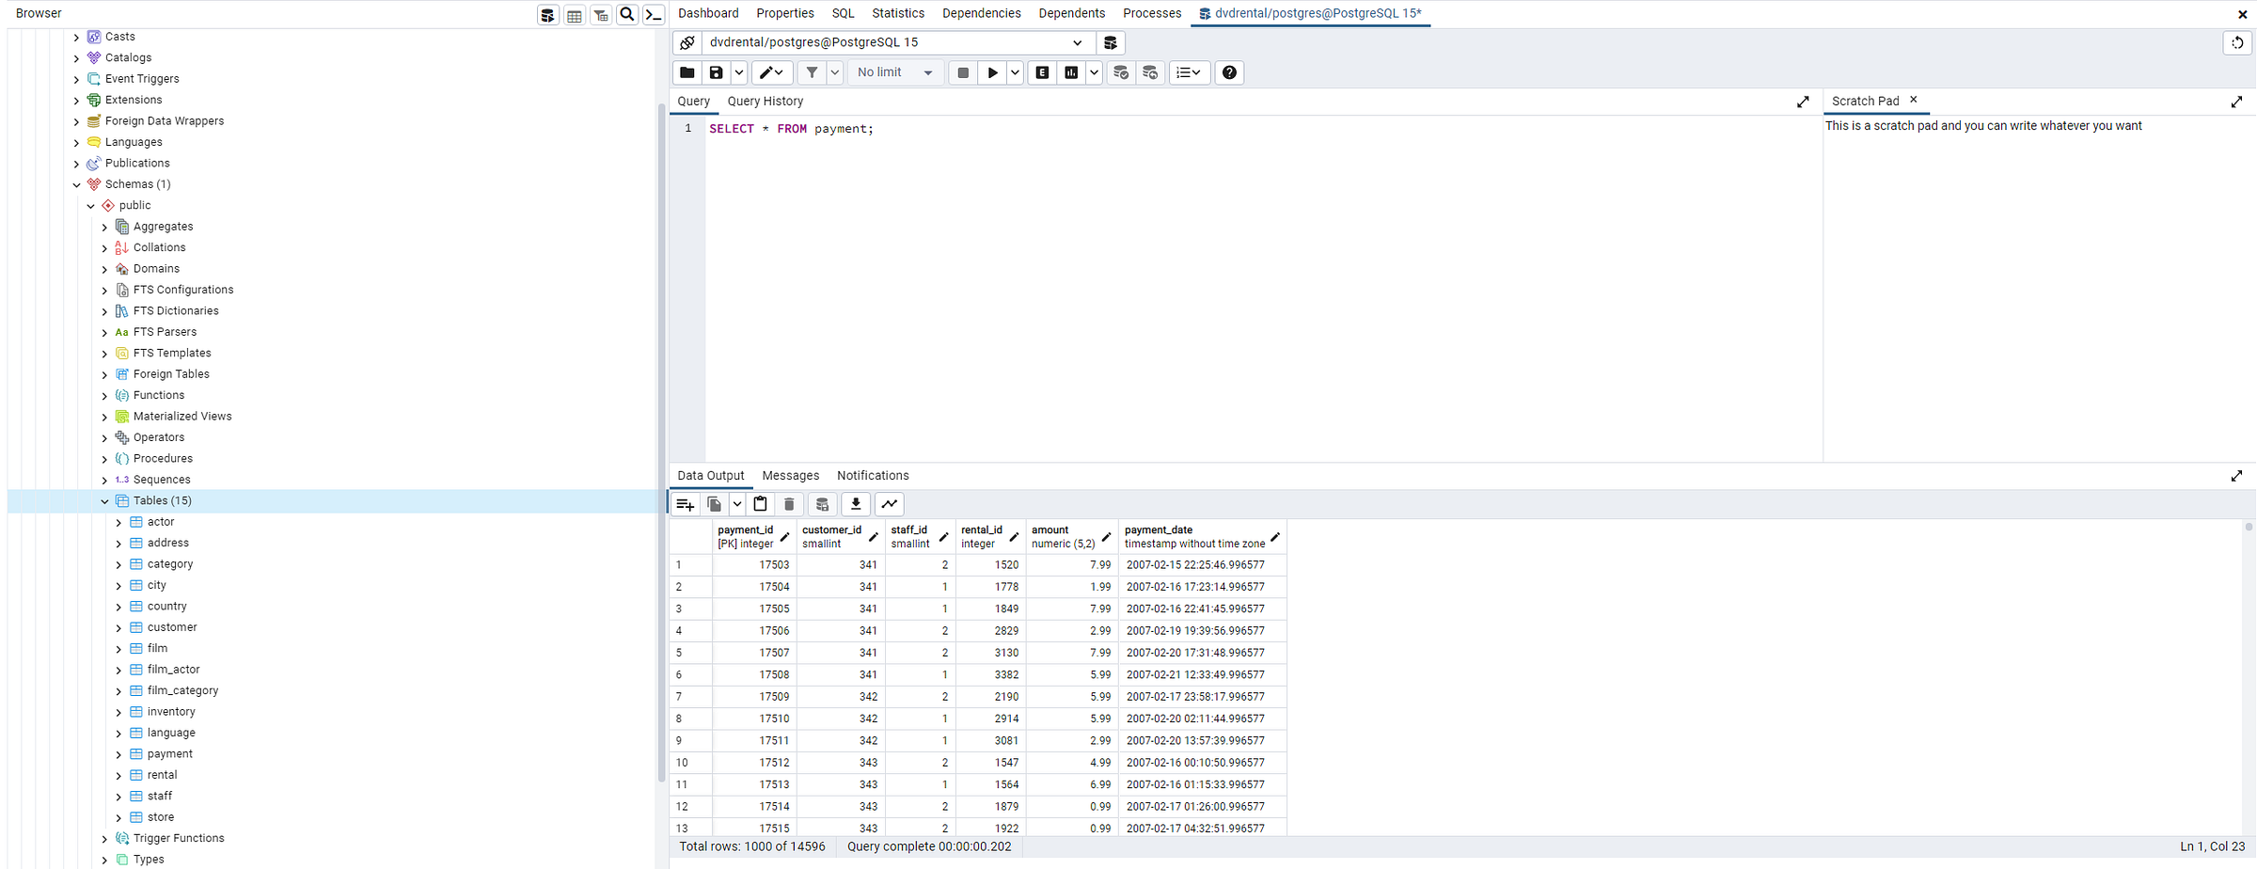
Task: Click the Explain Analyze chart icon
Action: (x=1071, y=72)
